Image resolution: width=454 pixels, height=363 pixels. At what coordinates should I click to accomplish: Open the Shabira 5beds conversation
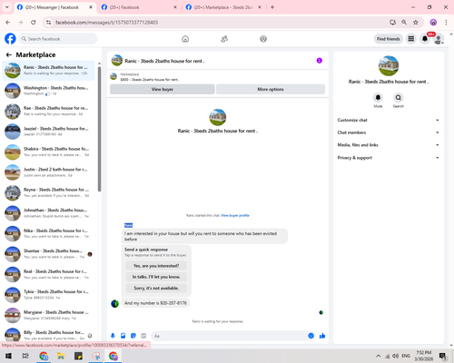48,152
